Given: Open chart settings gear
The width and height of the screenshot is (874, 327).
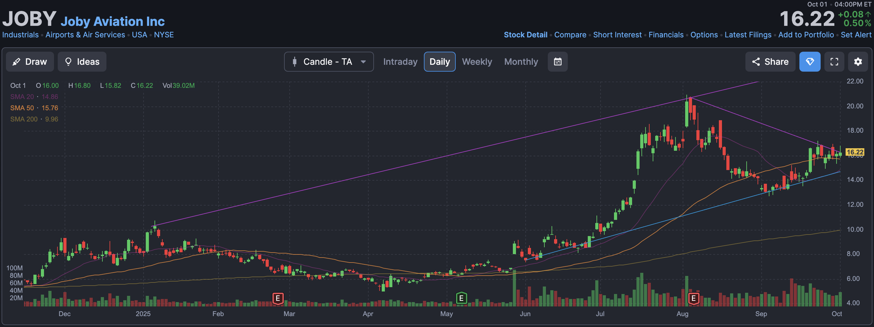Looking at the screenshot, I should coord(858,62).
